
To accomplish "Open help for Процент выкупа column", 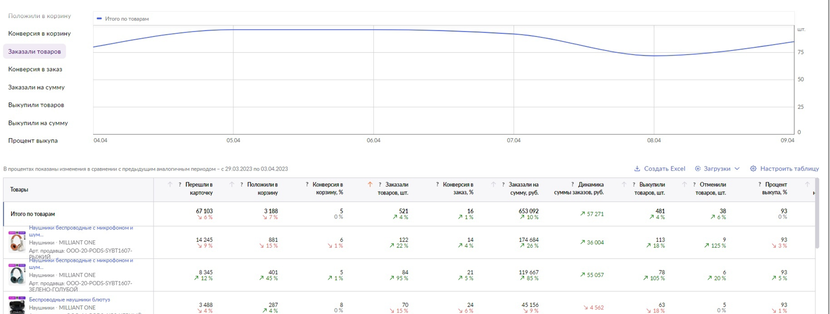I will pos(760,185).
